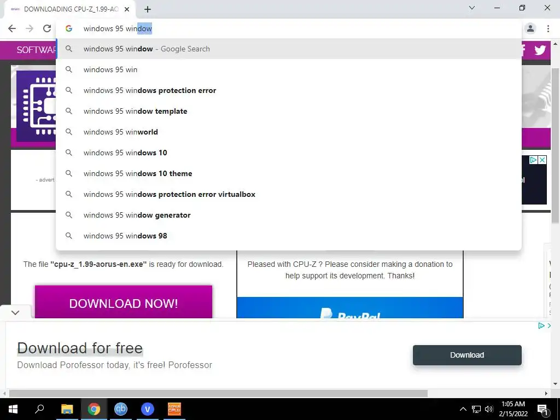Open File Explorer from the taskbar
The width and height of the screenshot is (560, 420).
(x=67, y=409)
